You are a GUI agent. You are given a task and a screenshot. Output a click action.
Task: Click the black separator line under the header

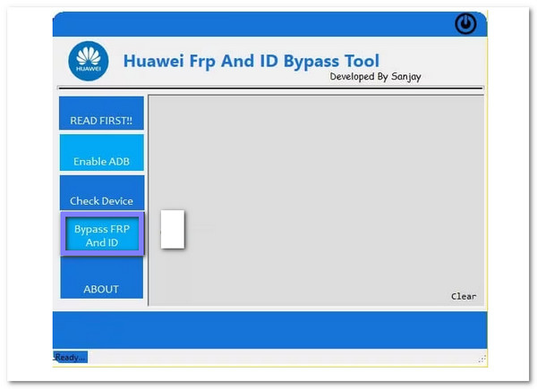pos(268,89)
